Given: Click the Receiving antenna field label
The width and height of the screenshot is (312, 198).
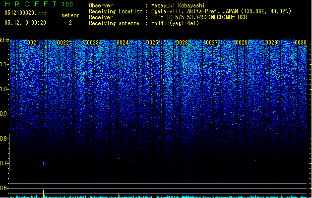Looking at the screenshot, I should pos(114,23).
